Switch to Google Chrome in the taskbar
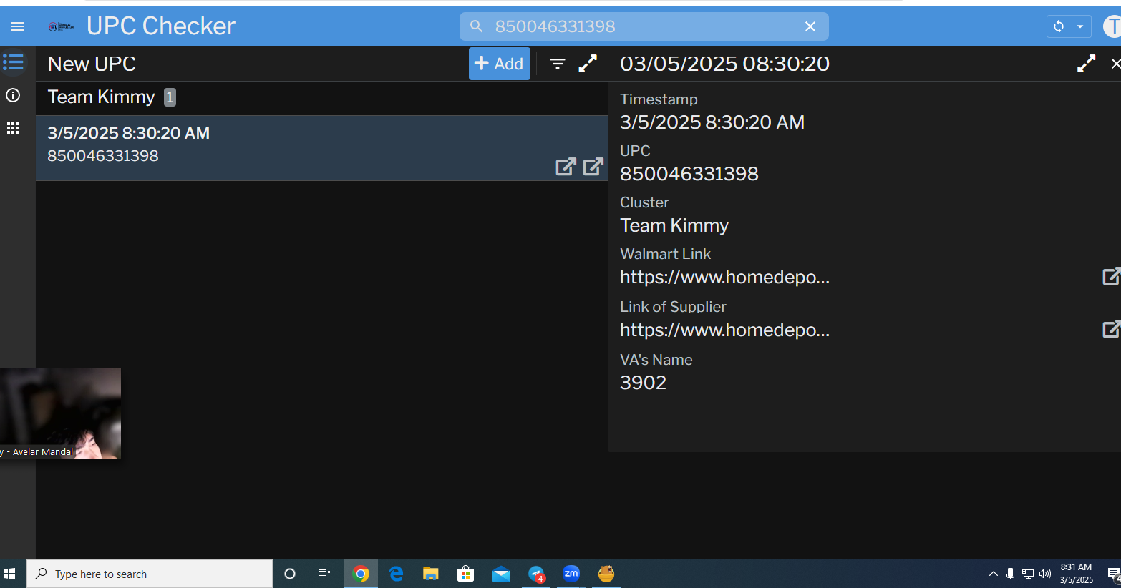The width and height of the screenshot is (1121, 588). 361,574
